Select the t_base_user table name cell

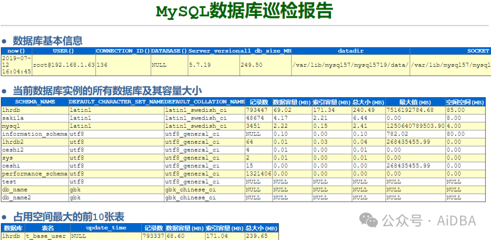coord(48,236)
